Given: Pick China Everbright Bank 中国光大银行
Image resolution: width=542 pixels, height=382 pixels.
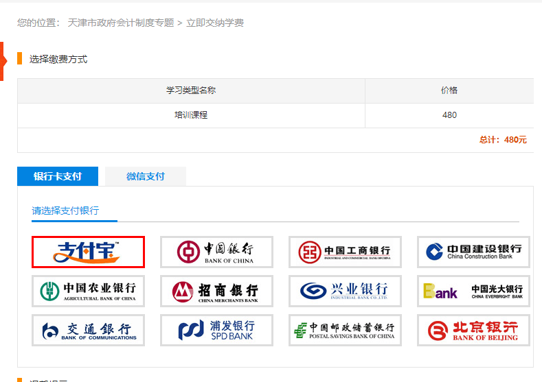Looking at the screenshot, I should click(x=473, y=291).
